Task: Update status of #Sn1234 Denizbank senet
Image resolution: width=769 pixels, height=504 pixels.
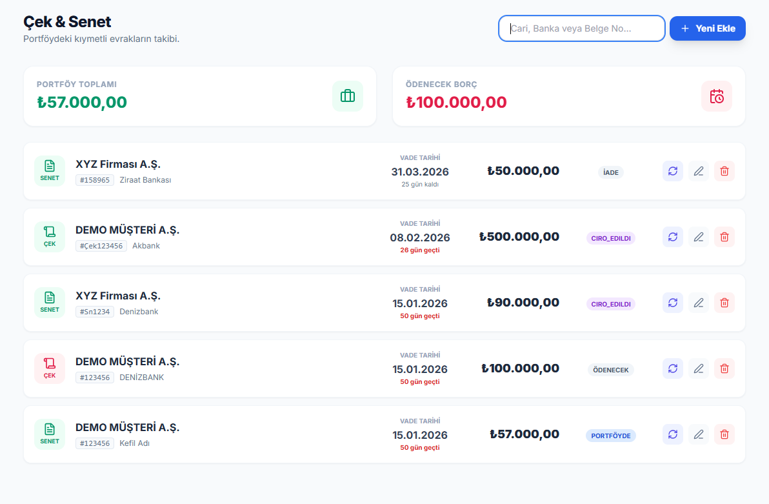Action: pos(672,303)
